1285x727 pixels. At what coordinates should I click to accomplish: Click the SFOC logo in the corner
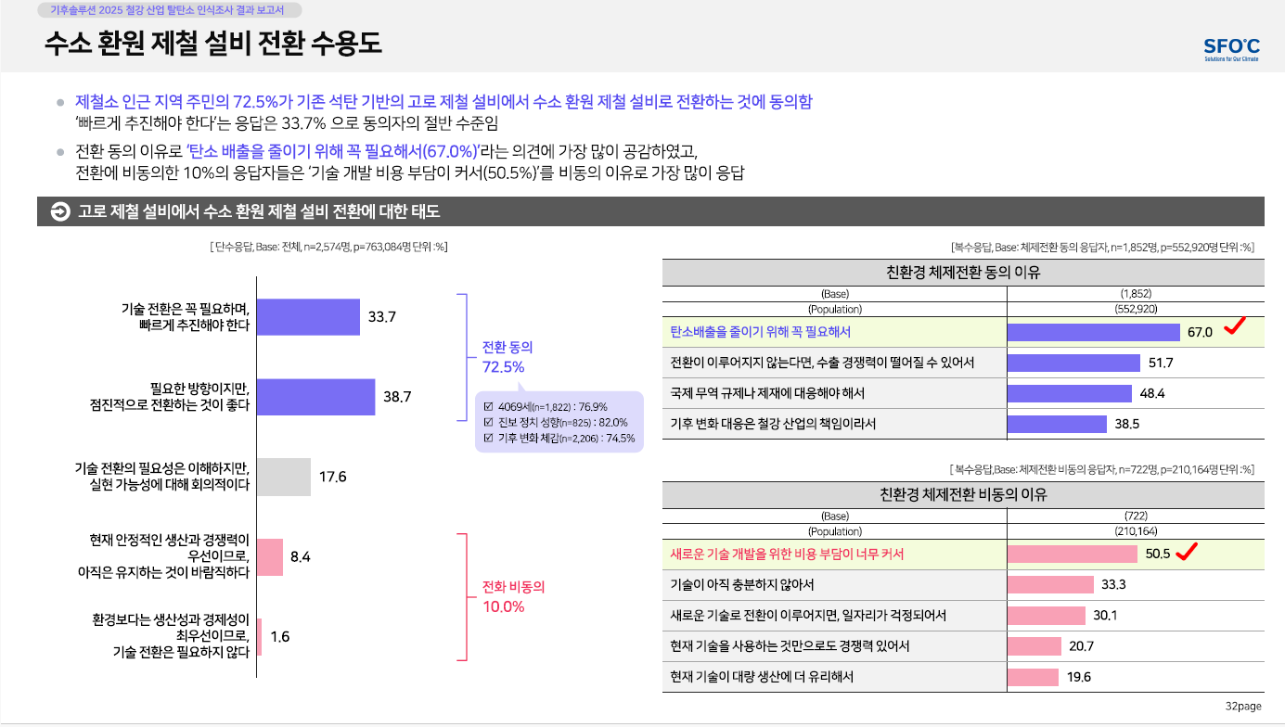(x=1231, y=48)
